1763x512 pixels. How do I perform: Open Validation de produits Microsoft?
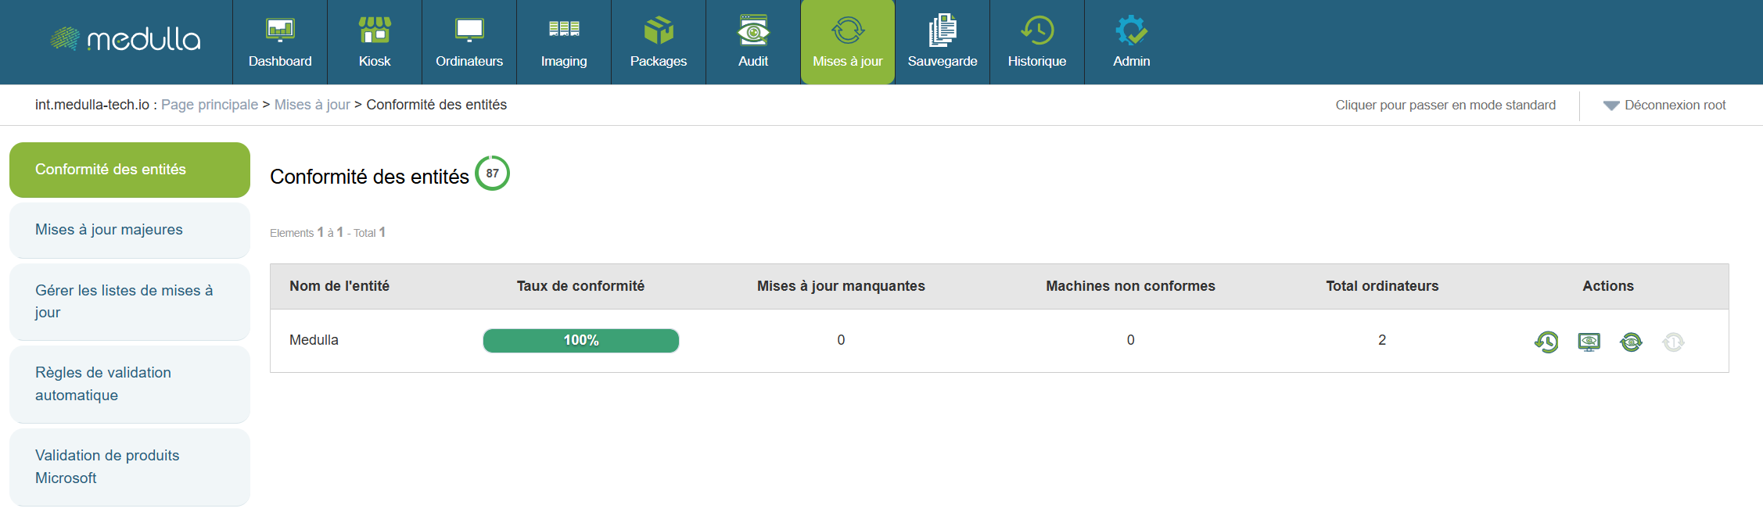(x=107, y=467)
